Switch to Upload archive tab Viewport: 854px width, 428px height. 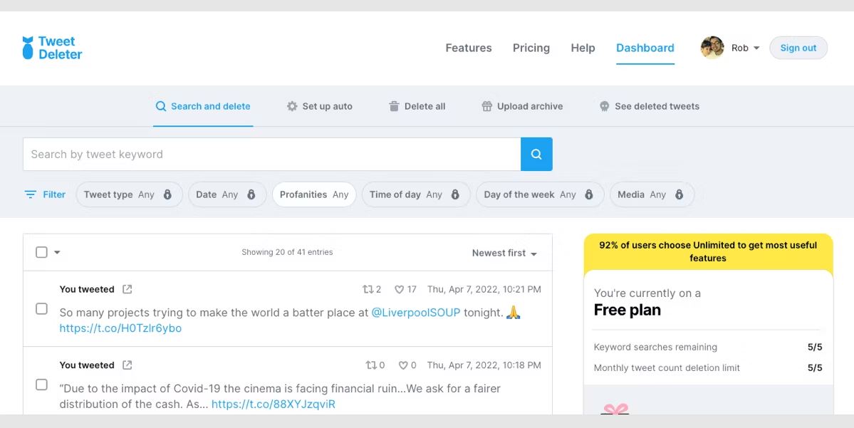tap(522, 106)
